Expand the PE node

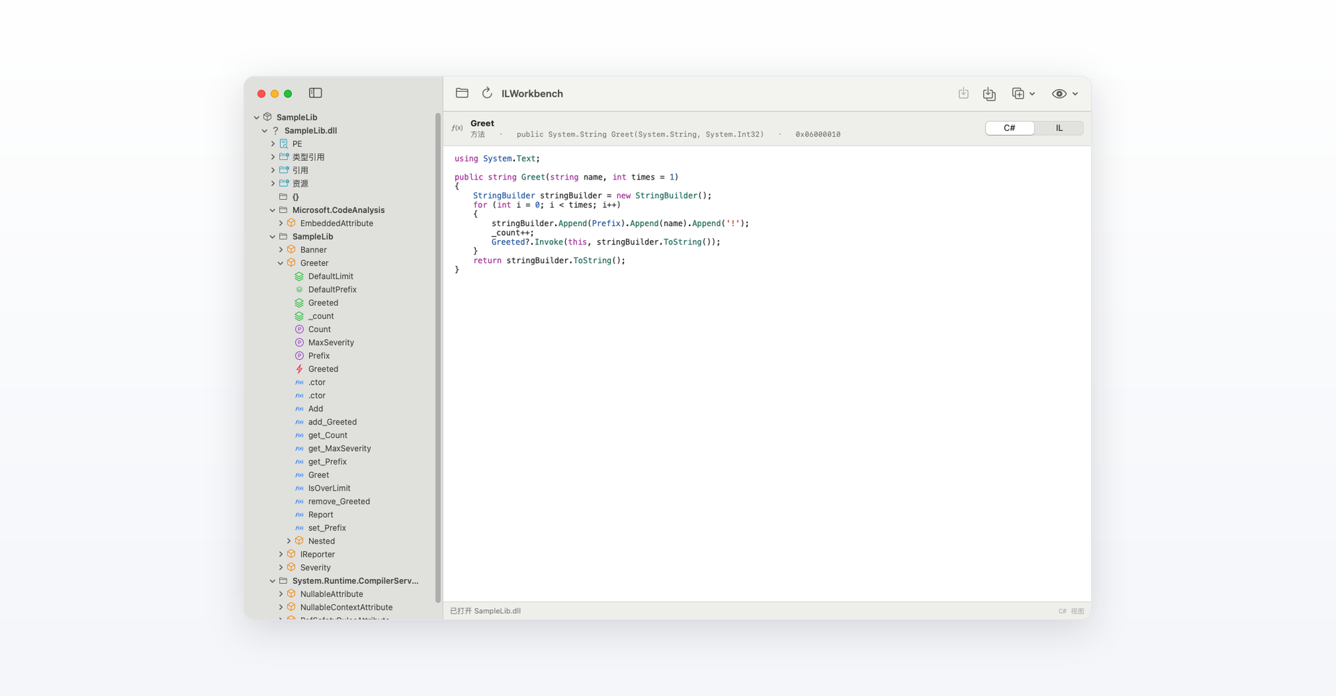coord(273,144)
